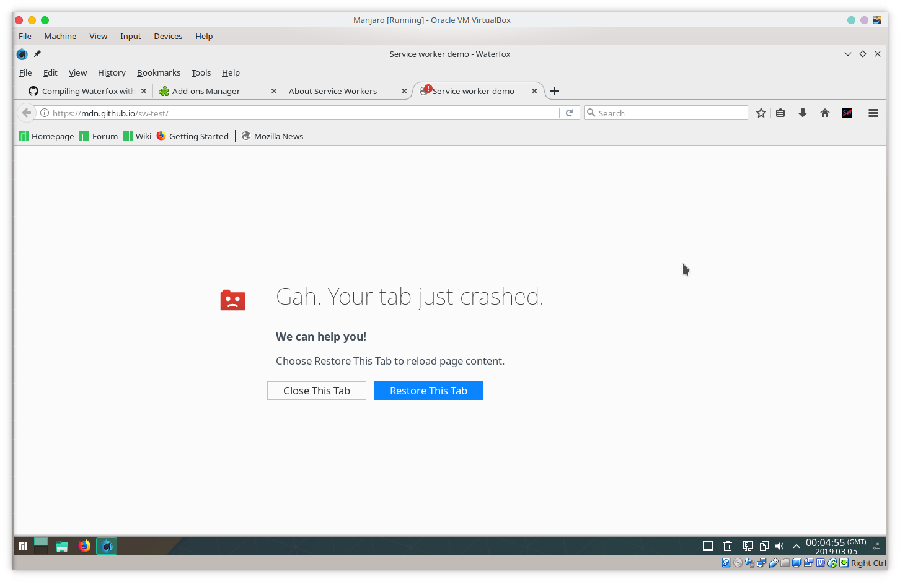The height and width of the screenshot is (582, 900).
Task: Click the Manjaro application launcher in the panel
Action: pos(23,545)
